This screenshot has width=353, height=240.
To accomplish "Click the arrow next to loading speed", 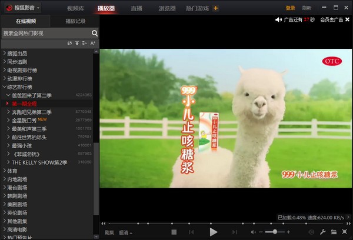I will pyautogui.click(x=348, y=217).
